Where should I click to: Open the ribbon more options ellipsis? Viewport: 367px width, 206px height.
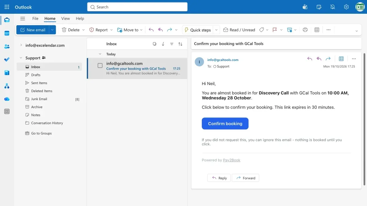[328, 30]
